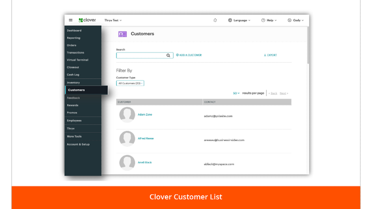The width and height of the screenshot is (372, 209).
Task: Click the search magnifier icon
Action: click(168, 55)
